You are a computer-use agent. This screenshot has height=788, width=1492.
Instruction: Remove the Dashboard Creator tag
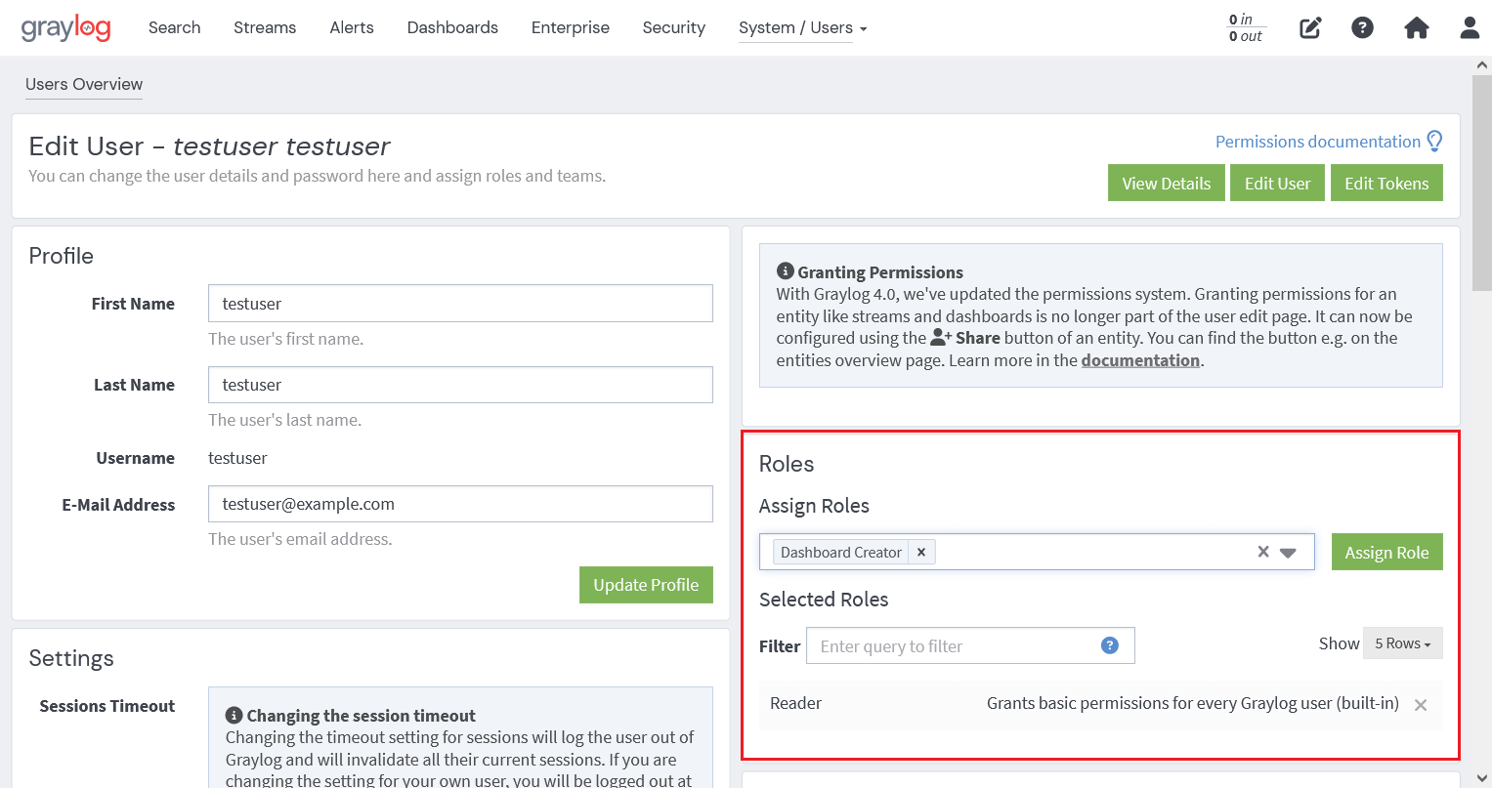point(921,553)
